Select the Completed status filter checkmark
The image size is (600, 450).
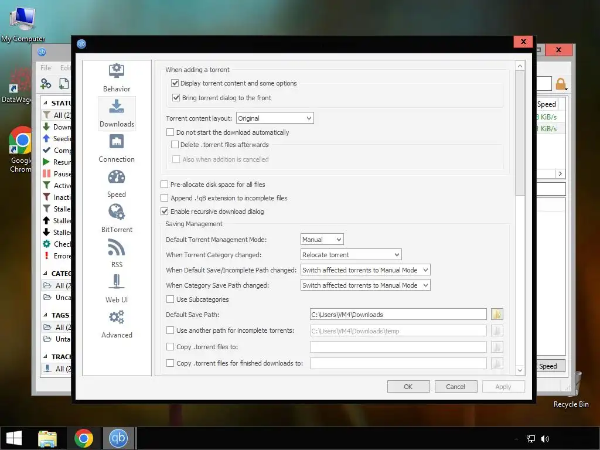click(46, 150)
